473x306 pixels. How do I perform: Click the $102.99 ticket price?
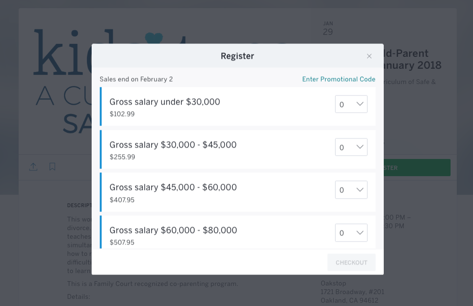point(122,114)
